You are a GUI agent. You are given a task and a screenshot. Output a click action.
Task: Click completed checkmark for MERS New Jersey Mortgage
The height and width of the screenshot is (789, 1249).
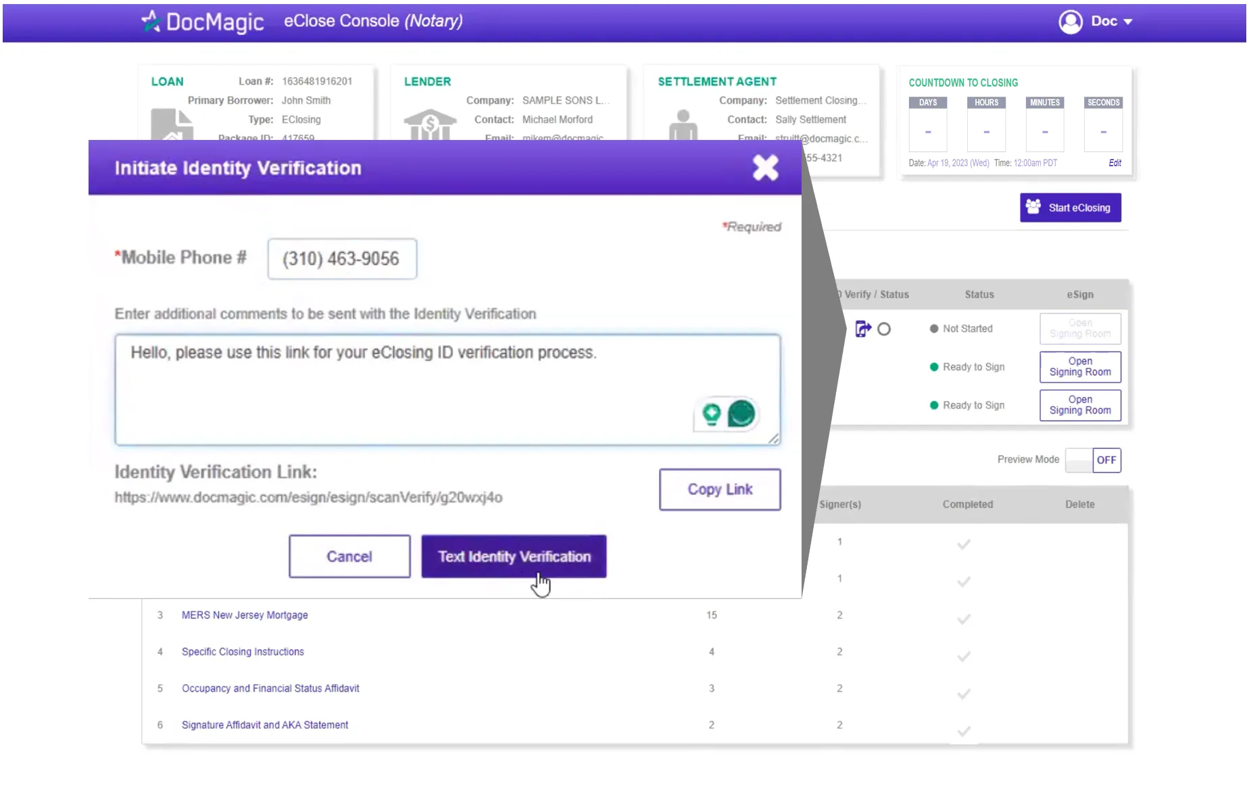(964, 619)
